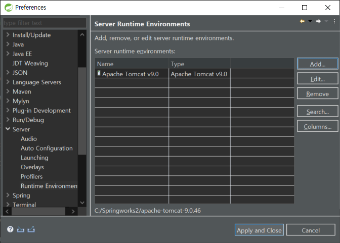Click the help question mark icon
The height and width of the screenshot is (243, 340).
10,229
